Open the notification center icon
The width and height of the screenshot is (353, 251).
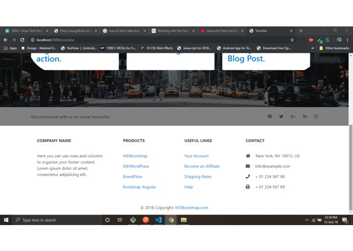345,220
